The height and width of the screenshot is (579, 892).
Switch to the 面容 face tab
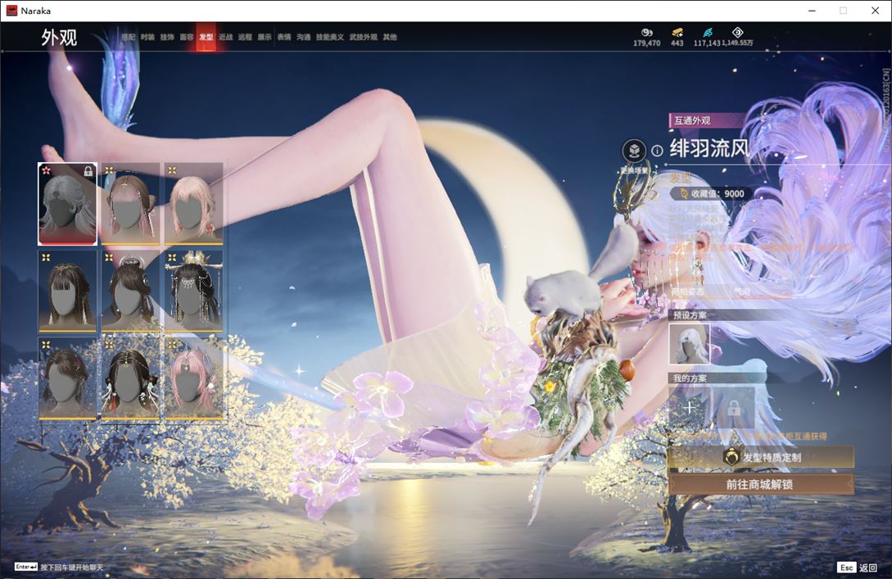coord(187,37)
